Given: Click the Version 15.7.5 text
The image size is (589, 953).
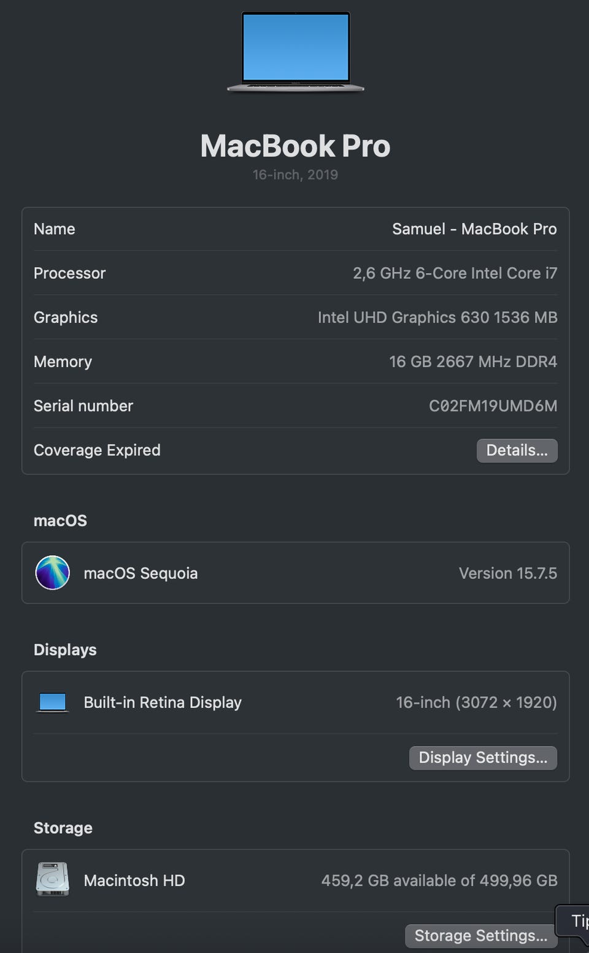Looking at the screenshot, I should click(x=507, y=573).
